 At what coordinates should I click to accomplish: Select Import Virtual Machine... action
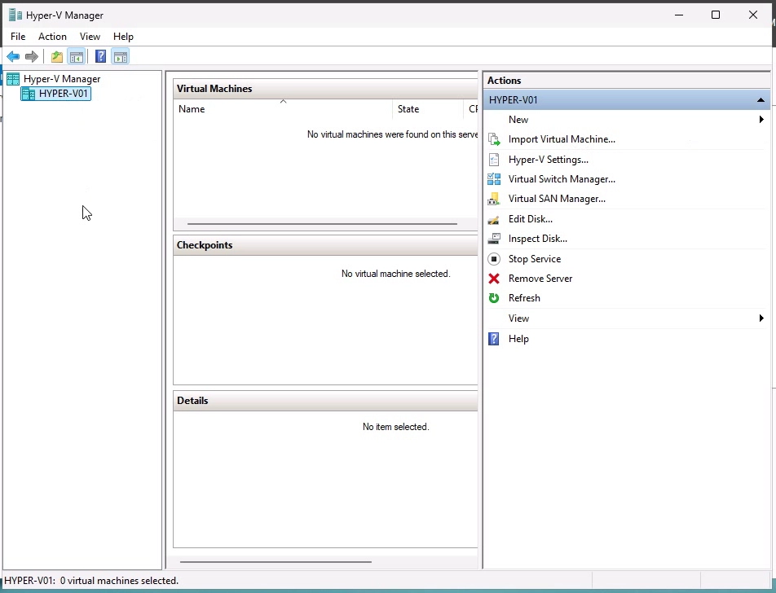tap(562, 139)
